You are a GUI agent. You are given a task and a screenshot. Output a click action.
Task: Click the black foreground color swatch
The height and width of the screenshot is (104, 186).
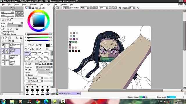pyautogui.click(x=48, y=45)
